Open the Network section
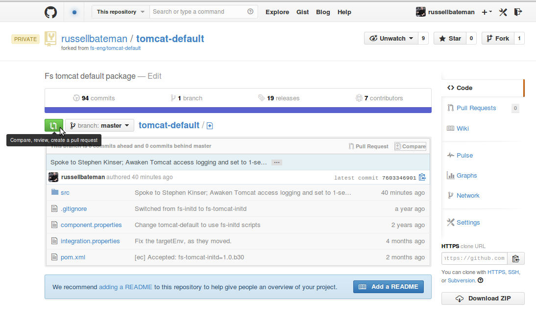536x322 pixels. coord(468,196)
